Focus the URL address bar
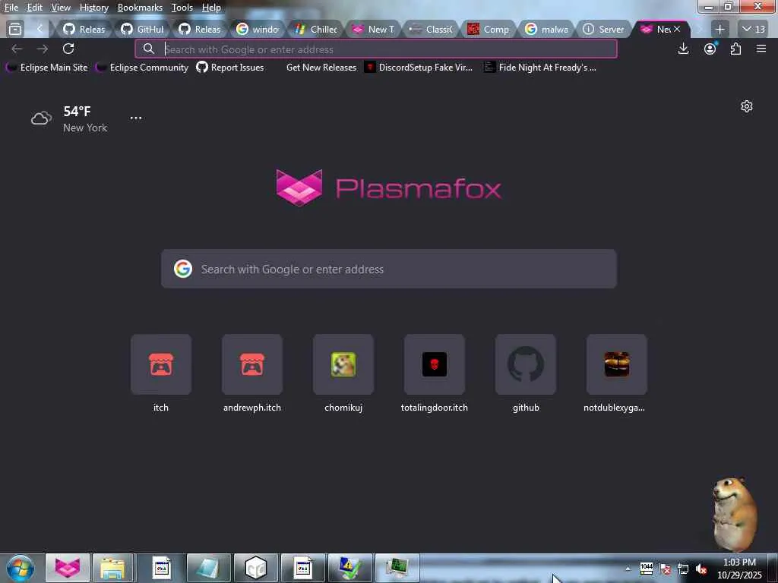 tap(376, 49)
